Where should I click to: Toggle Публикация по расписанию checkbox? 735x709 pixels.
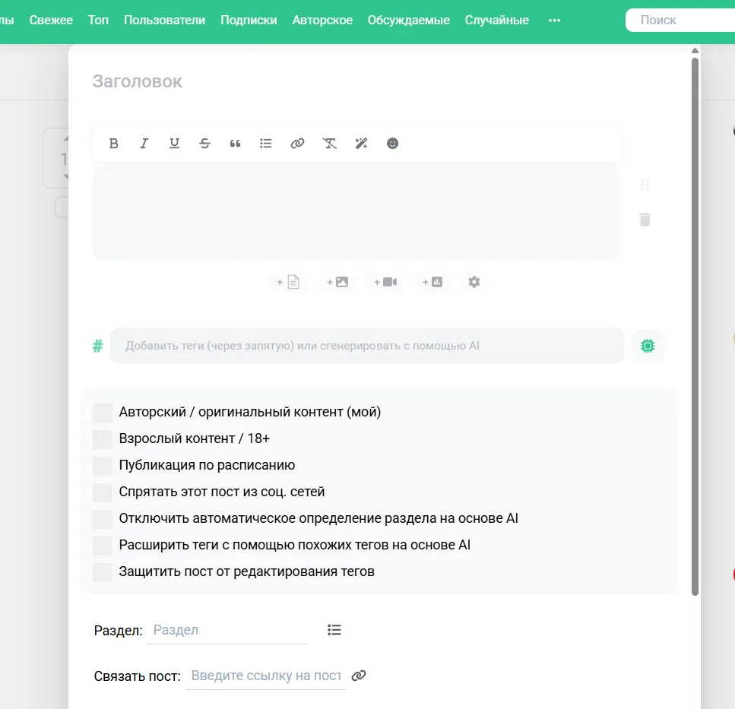tap(102, 466)
